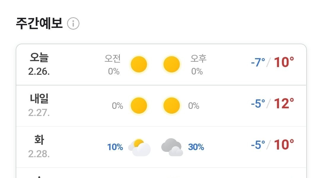Screen dimensions: 319x178
Task: Click Tuesday's 10% morning rain chance
Action: click(115, 147)
